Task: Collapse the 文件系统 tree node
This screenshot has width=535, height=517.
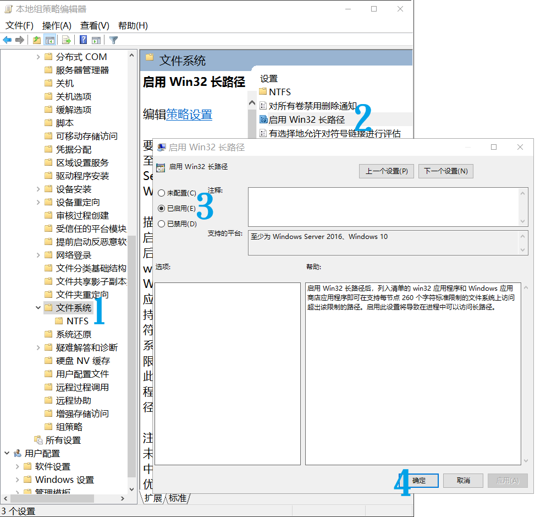Action: 38,308
